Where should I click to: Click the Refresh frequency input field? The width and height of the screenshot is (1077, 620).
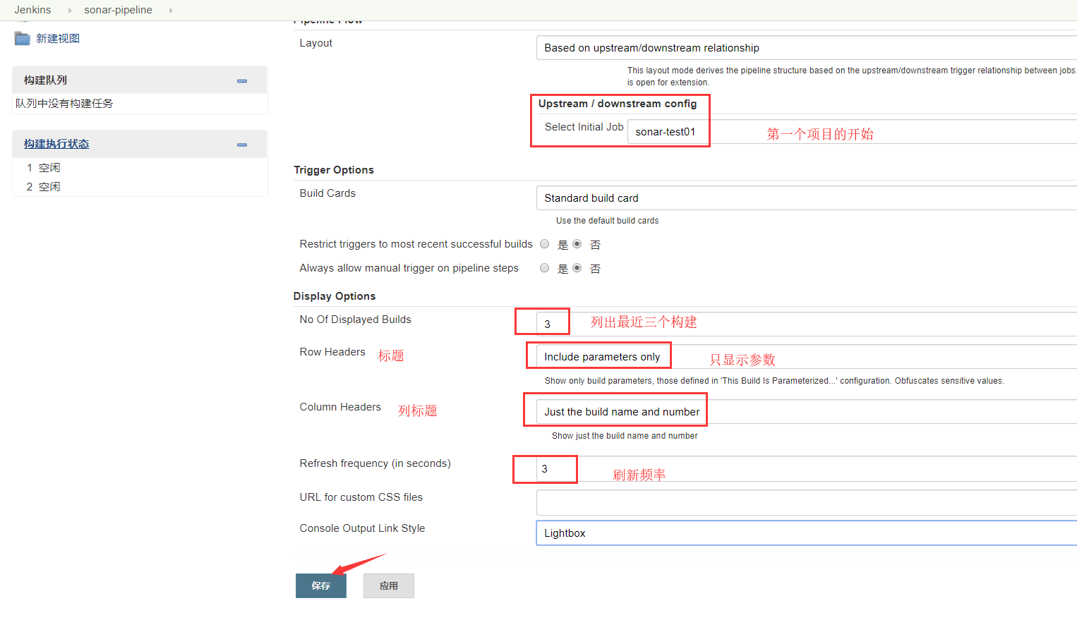point(807,469)
